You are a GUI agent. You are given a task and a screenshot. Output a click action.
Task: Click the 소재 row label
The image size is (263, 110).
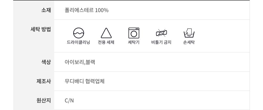[x=46, y=10]
